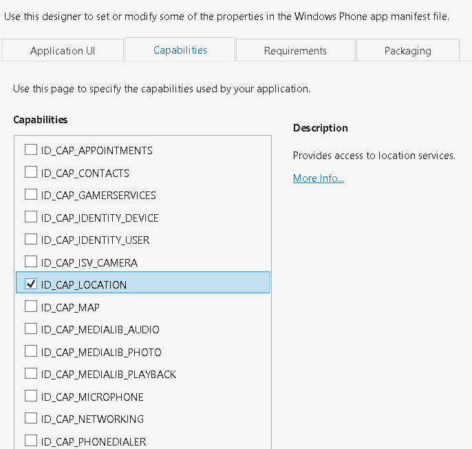Select the ID_CAP_PHONEDIALER label
Image resolution: width=472 pixels, height=449 pixels.
click(94, 442)
